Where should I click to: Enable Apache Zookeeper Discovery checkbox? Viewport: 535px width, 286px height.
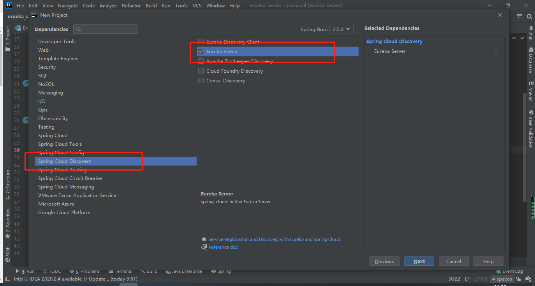point(201,61)
